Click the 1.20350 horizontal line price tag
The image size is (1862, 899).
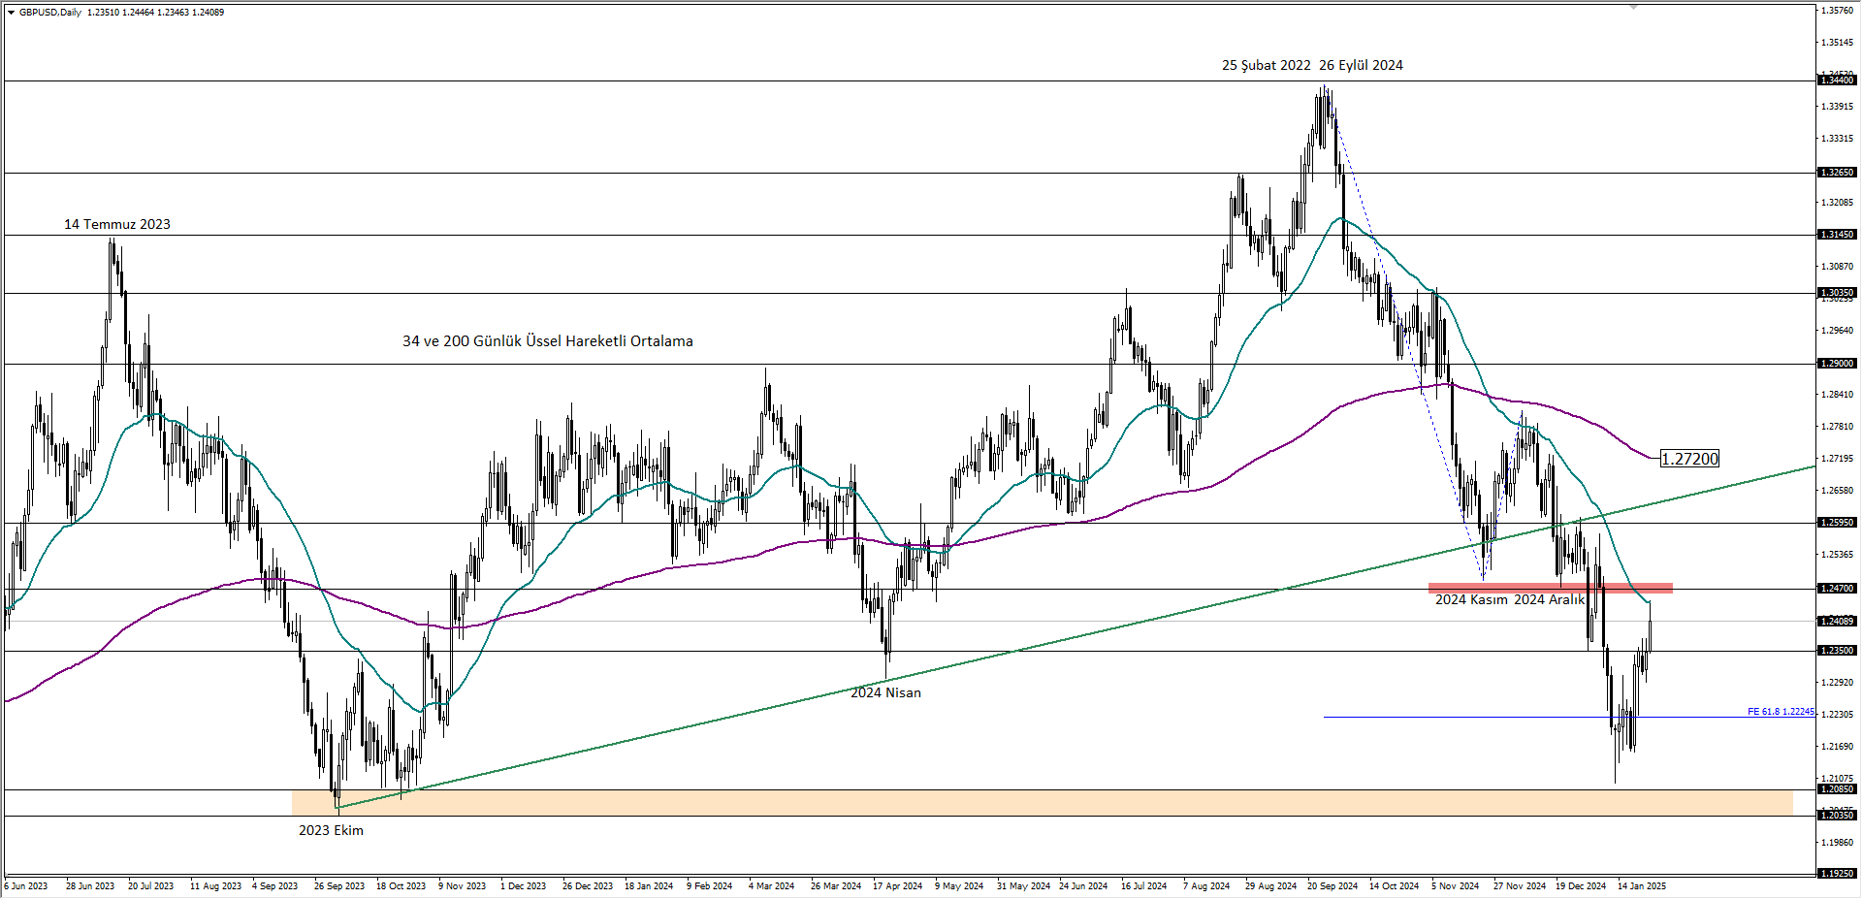coord(1837,816)
